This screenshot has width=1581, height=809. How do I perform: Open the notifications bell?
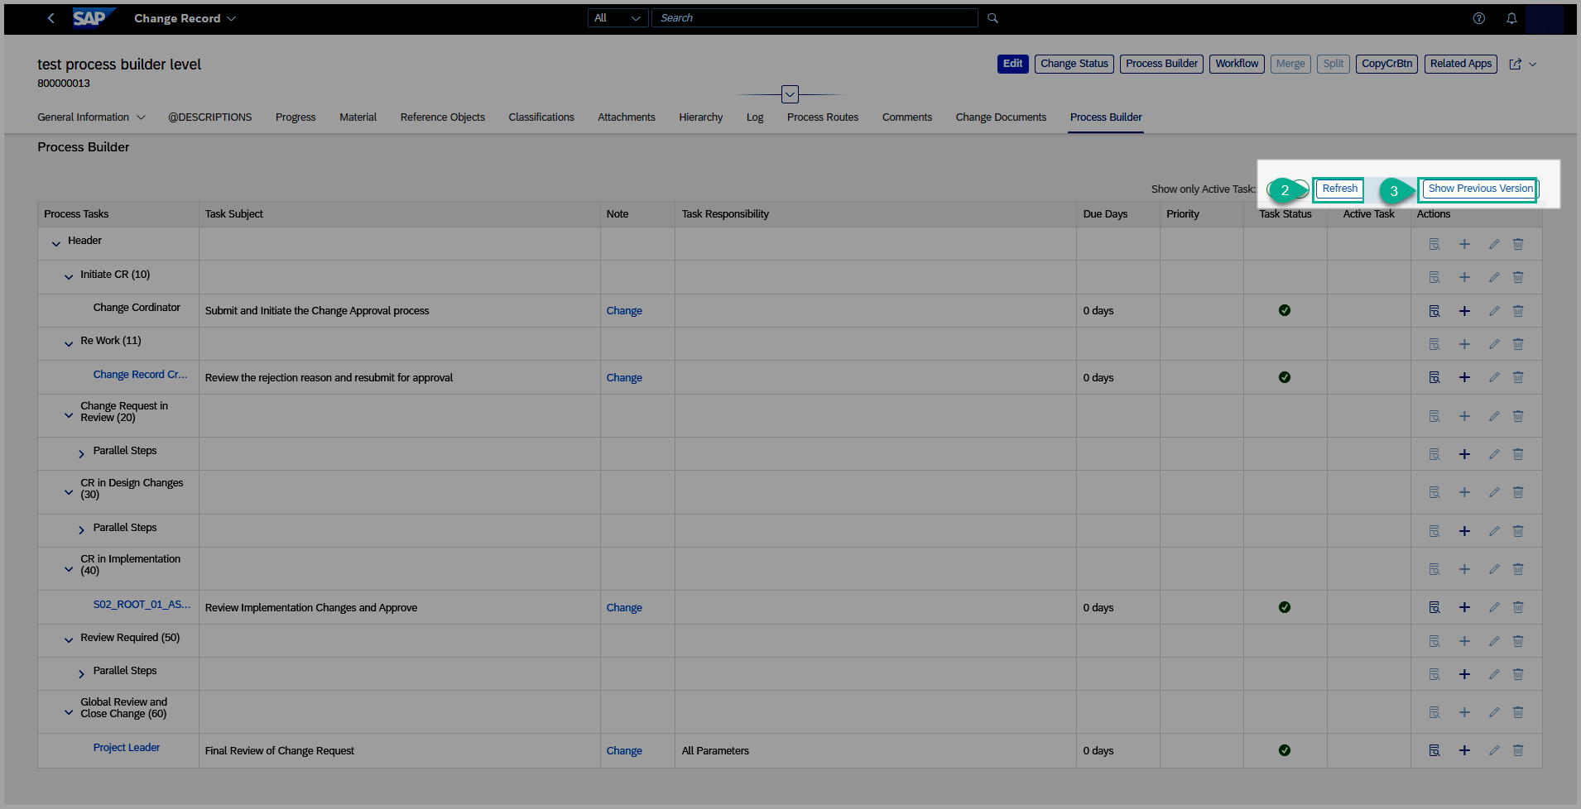tap(1511, 18)
